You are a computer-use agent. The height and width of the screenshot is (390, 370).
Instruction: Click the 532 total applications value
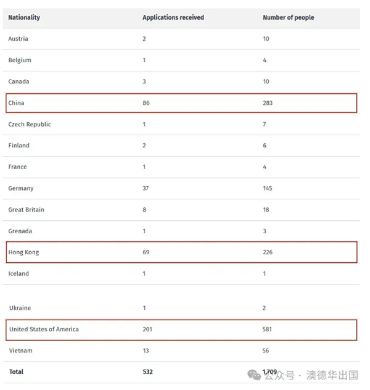[x=147, y=372]
